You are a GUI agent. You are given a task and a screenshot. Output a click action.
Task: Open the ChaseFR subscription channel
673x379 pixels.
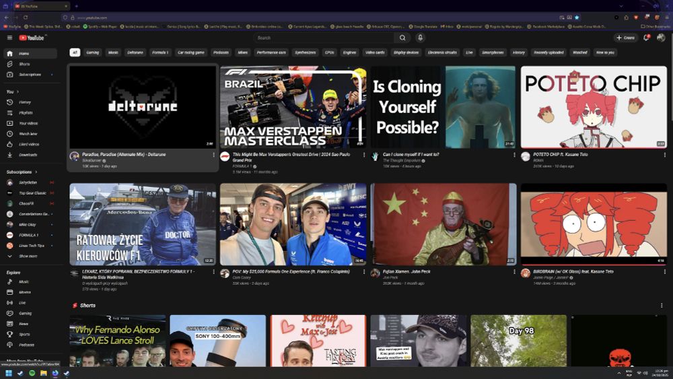(30, 203)
